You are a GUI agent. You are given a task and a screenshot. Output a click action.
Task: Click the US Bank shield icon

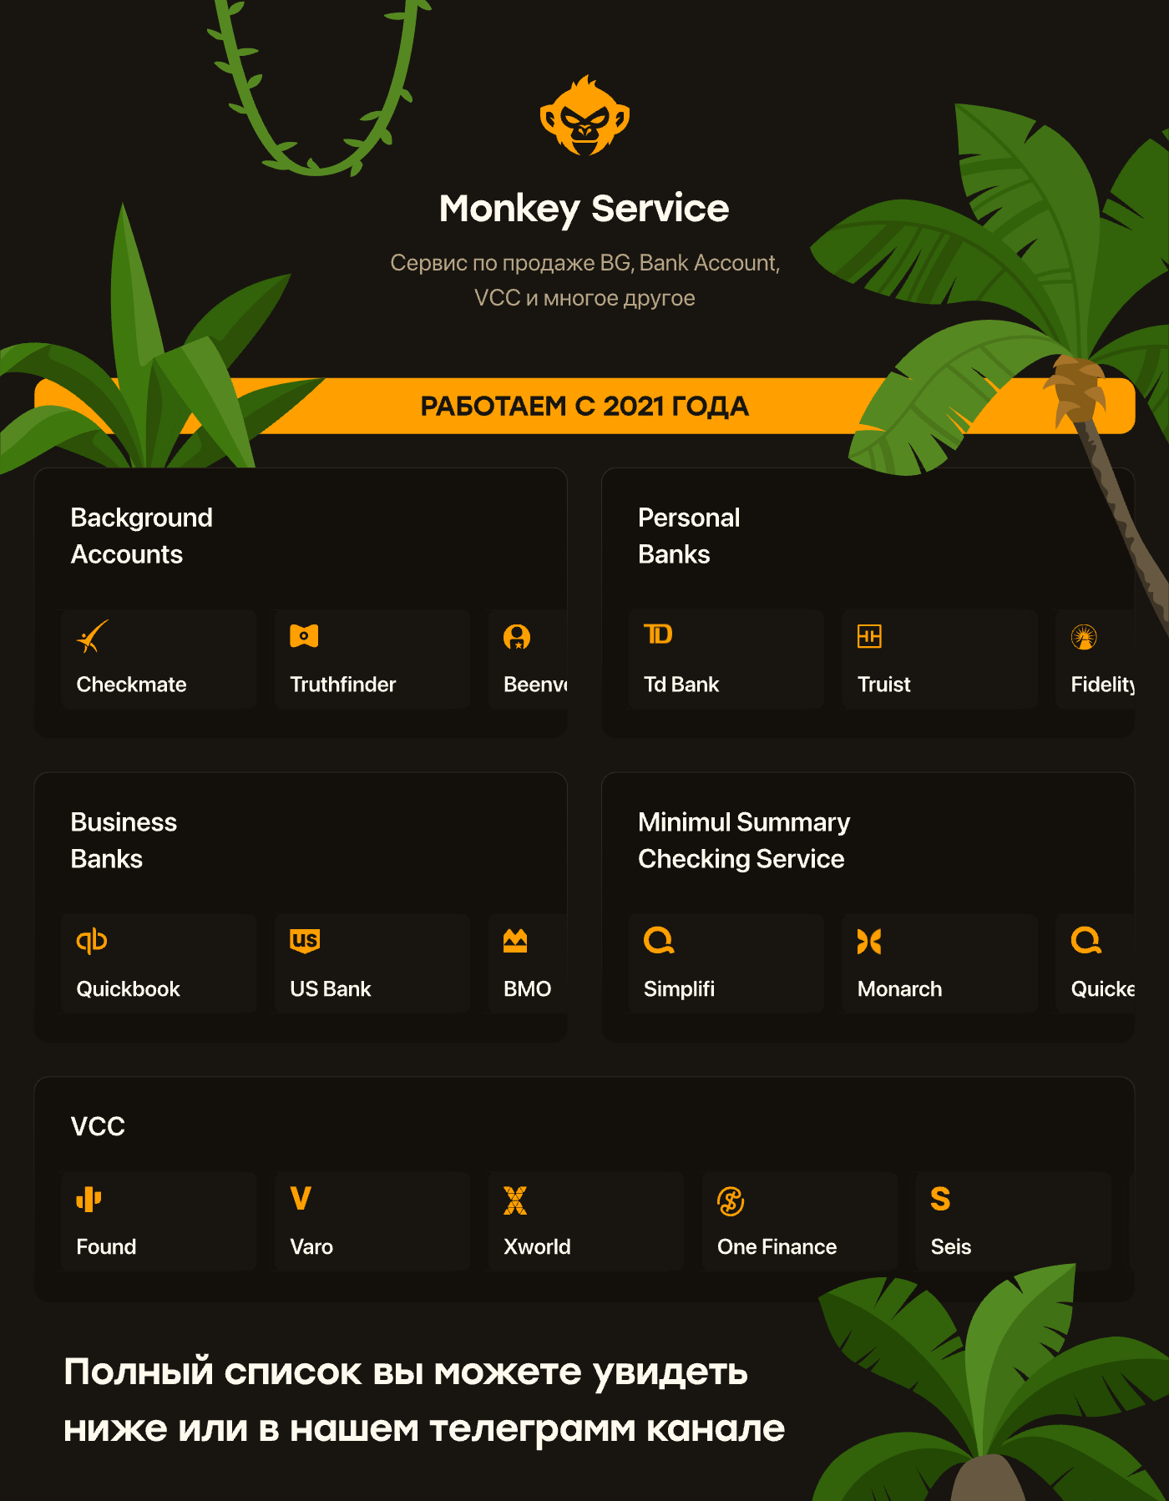pyautogui.click(x=305, y=940)
